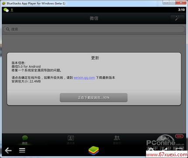The width and height of the screenshot is (188, 158).
Task: Open the green download arrow notification
Action: pyautogui.click(x=12, y=10)
